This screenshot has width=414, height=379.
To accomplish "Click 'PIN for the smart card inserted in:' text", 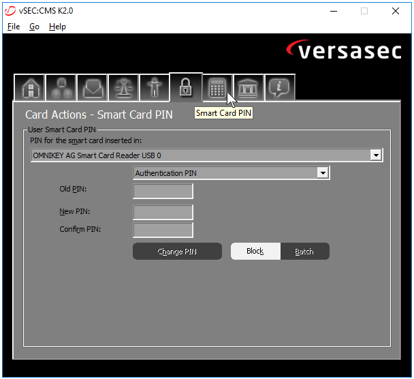I will pos(86,140).
